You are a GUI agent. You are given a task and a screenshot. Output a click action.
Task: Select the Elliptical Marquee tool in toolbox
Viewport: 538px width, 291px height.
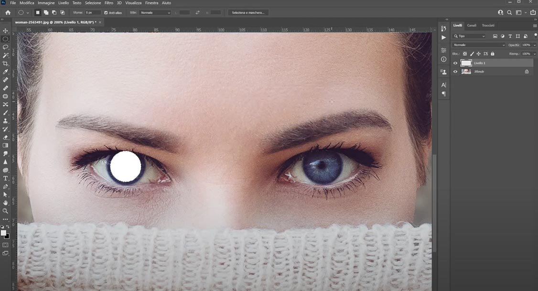(x=5, y=39)
